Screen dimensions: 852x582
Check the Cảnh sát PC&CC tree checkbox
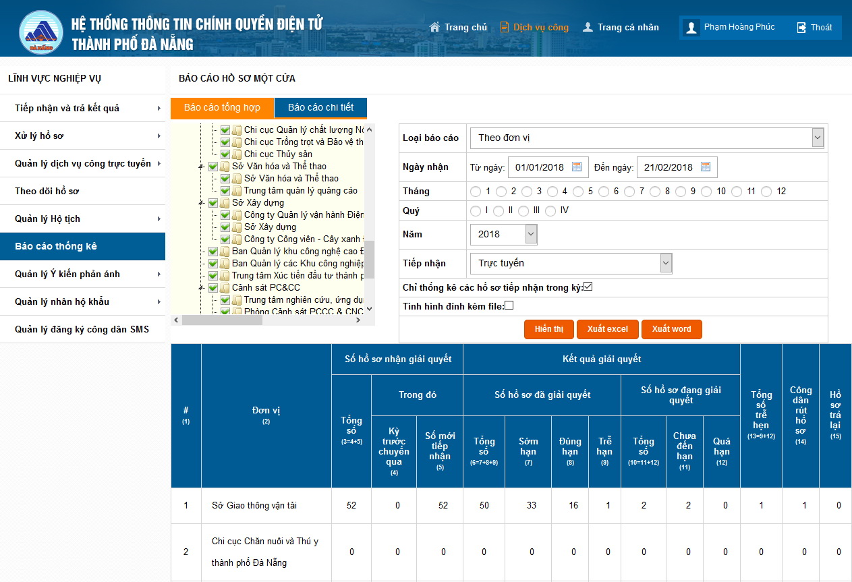tap(213, 287)
